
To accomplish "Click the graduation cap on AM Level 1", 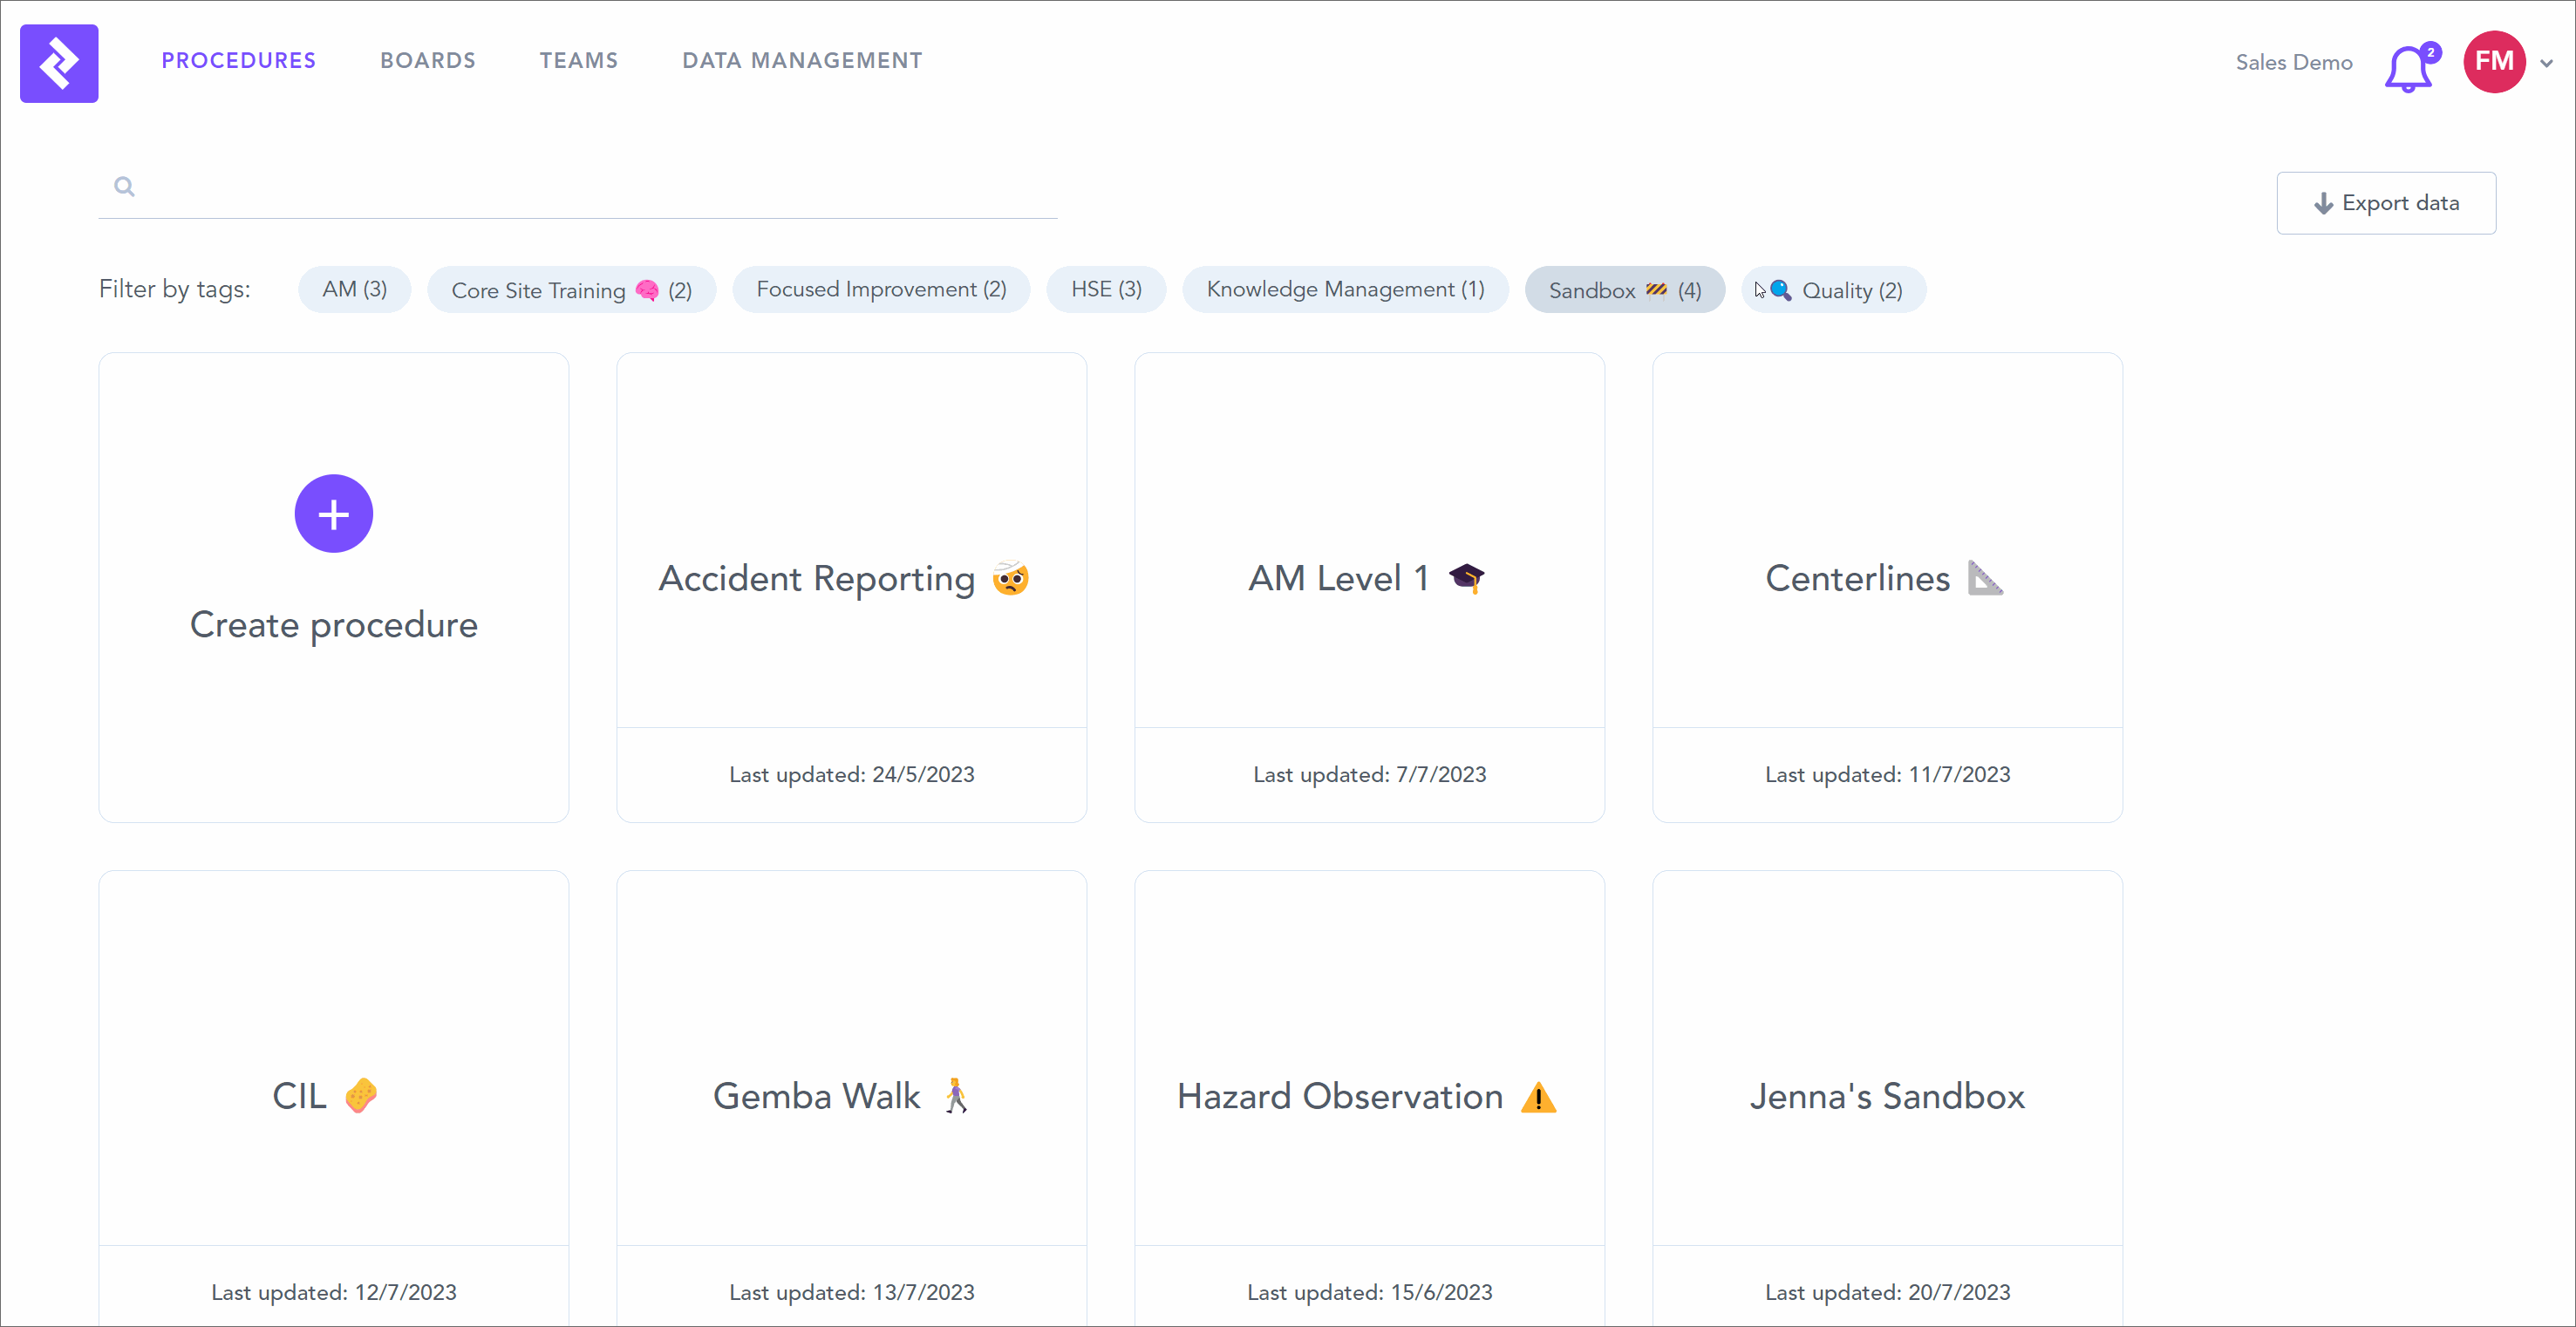I will coord(1466,578).
